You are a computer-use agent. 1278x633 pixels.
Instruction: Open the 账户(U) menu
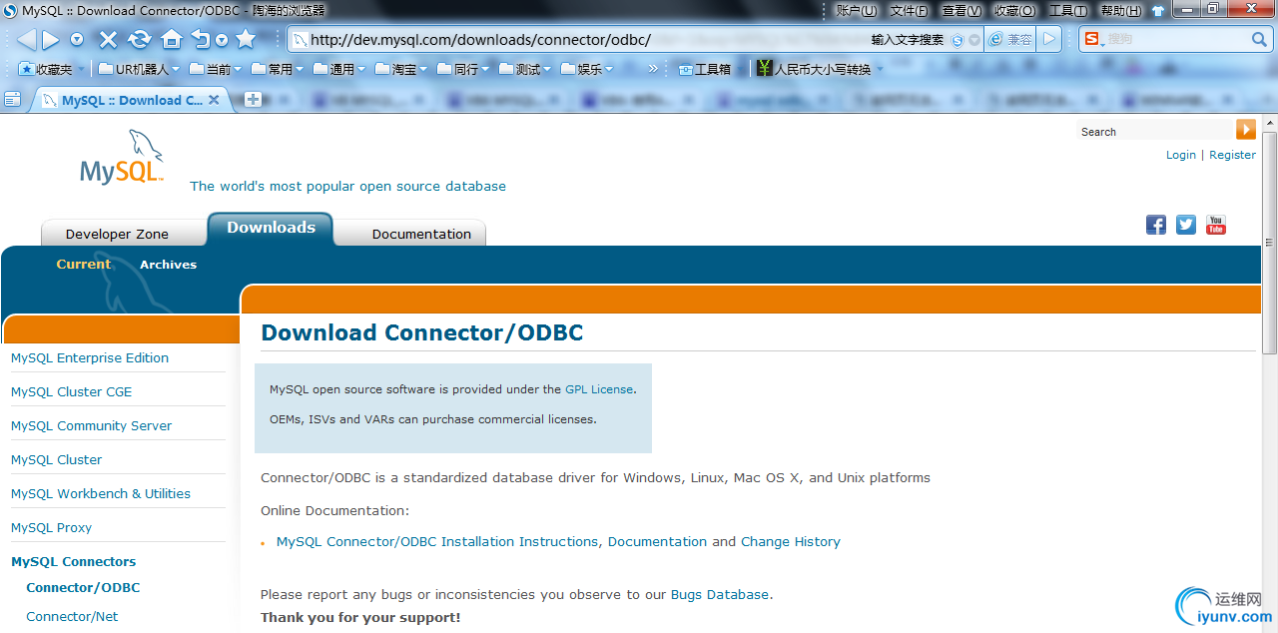(x=857, y=10)
